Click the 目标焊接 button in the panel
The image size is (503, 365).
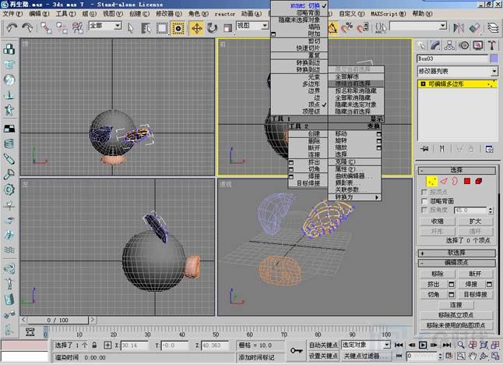(475, 295)
